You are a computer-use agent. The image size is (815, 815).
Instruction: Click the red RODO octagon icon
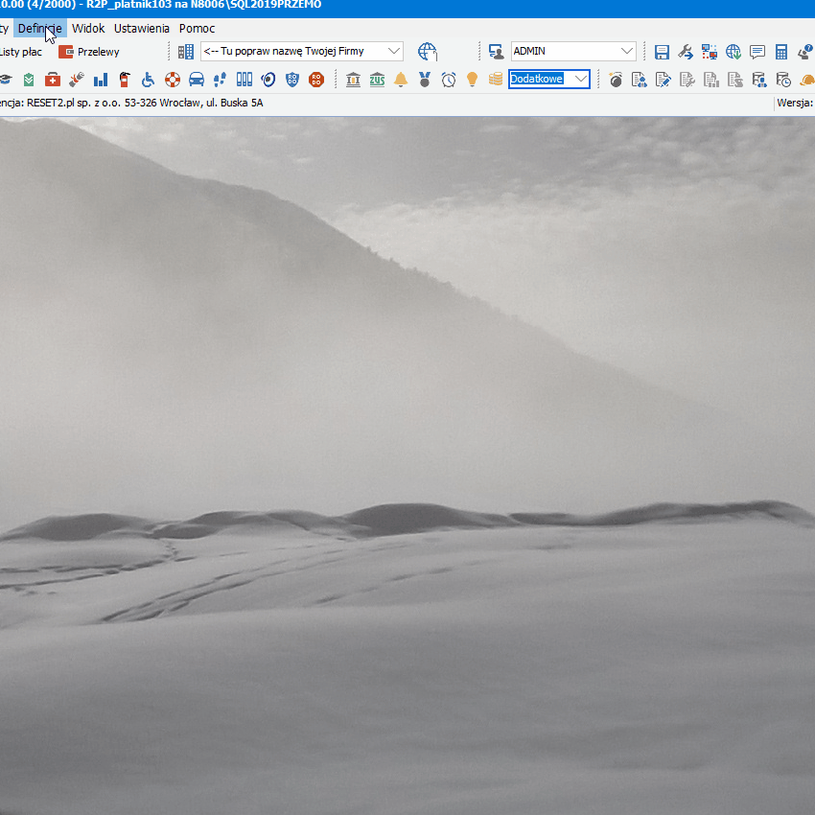[316, 80]
